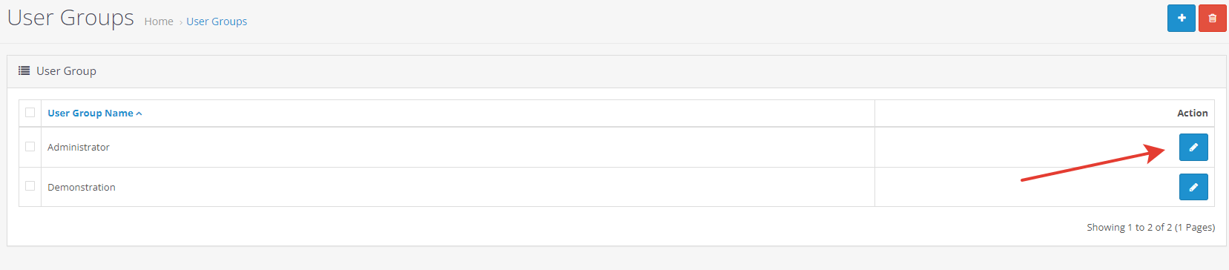
Task: Click the pagination summary text
Action: pyautogui.click(x=1150, y=227)
